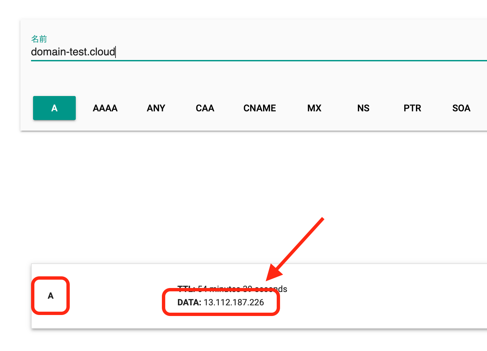Screen dimensions: 487x351
Task: Open the SOA record lookup
Action: 461,108
